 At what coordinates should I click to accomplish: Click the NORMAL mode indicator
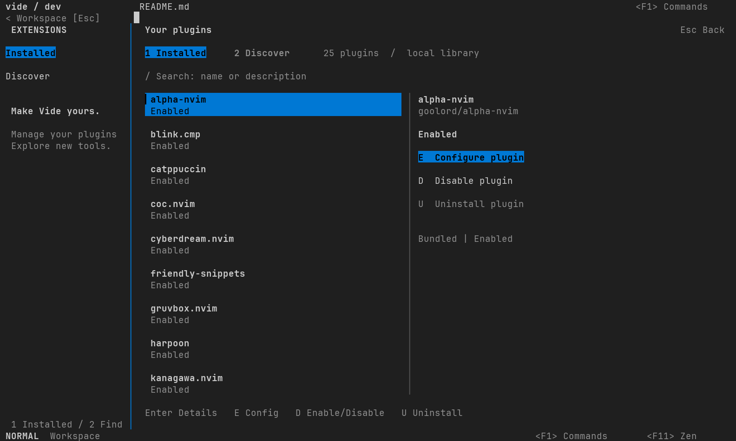(x=22, y=436)
